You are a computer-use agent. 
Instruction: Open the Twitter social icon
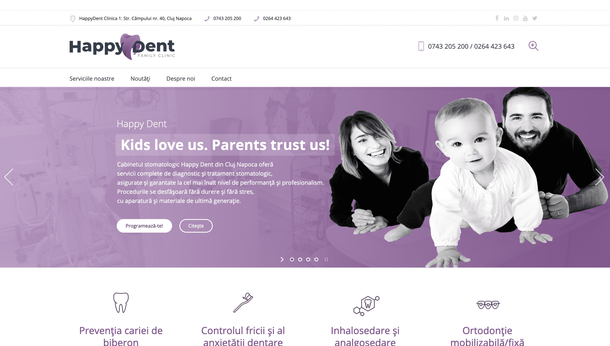535,18
